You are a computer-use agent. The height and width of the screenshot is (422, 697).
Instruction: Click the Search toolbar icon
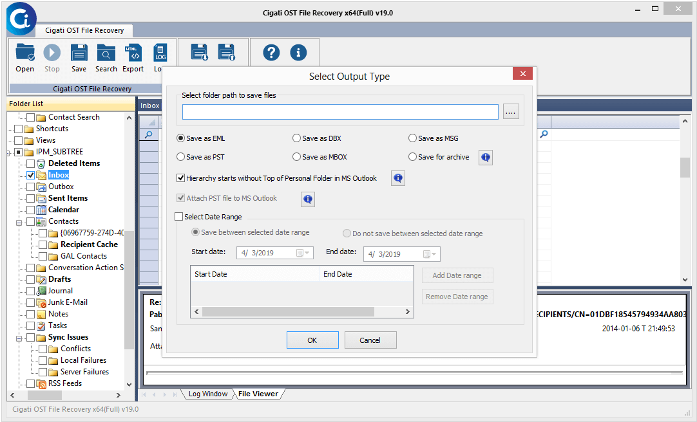pyautogui.click(x=106, y=53)
